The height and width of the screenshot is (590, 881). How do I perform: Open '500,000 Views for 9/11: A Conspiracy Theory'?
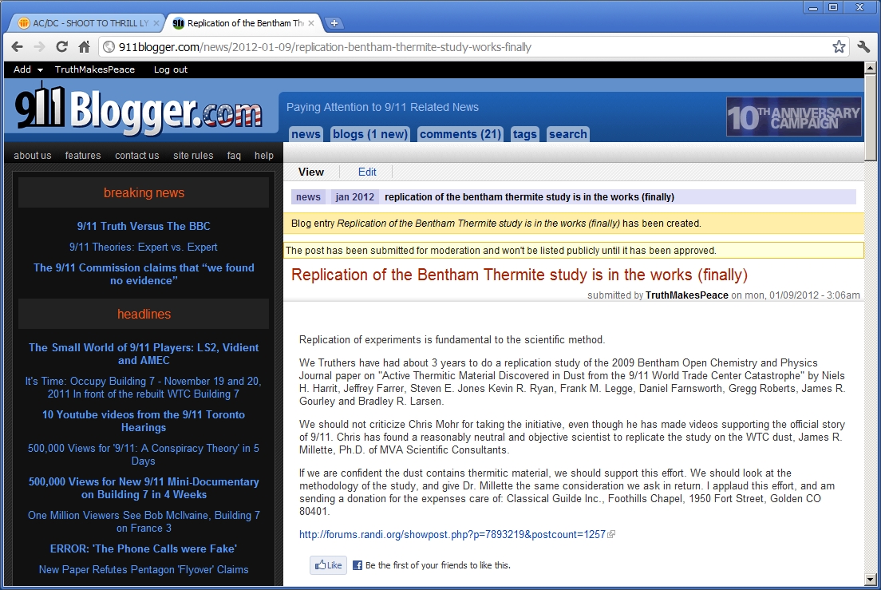click(144, 454)
